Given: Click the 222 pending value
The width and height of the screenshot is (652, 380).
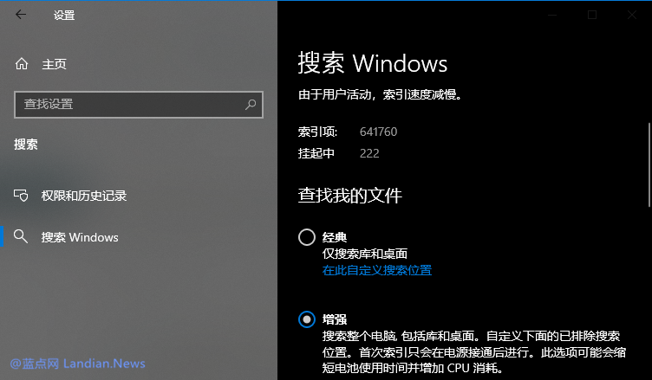Looking at the screenshot, I should (x=369, y=153).
